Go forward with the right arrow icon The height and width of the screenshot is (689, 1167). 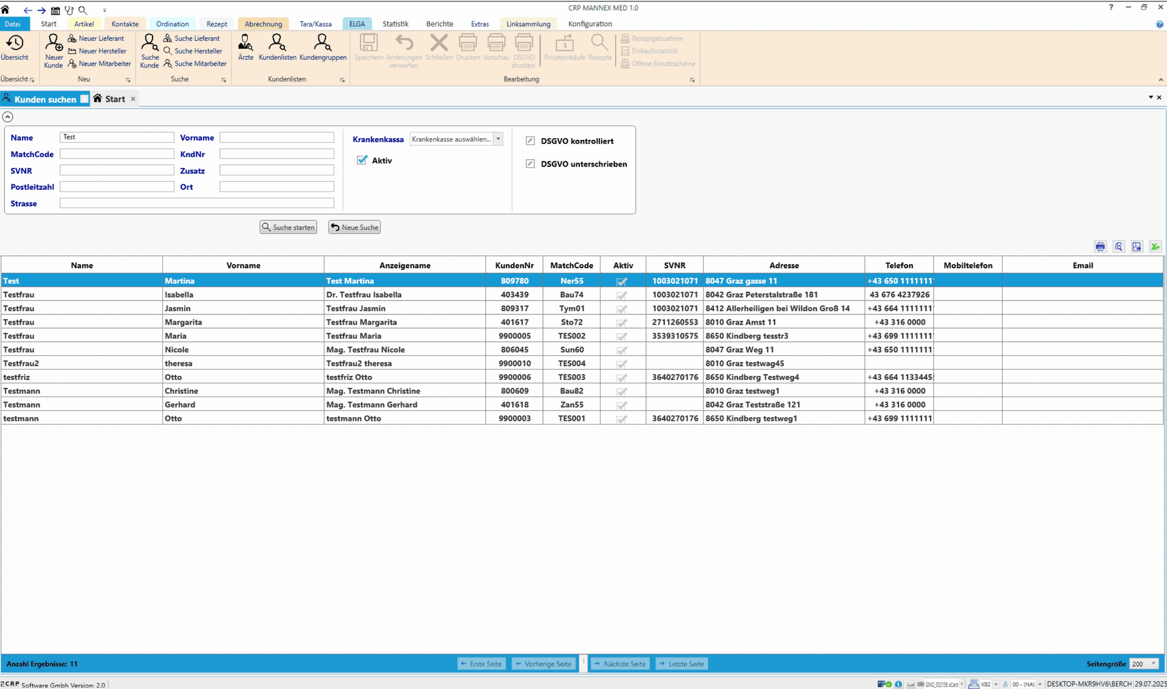point(41,10)
